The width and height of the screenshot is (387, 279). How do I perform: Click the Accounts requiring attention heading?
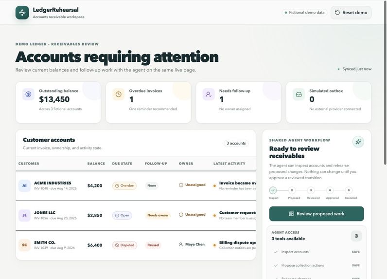point(117,57)
